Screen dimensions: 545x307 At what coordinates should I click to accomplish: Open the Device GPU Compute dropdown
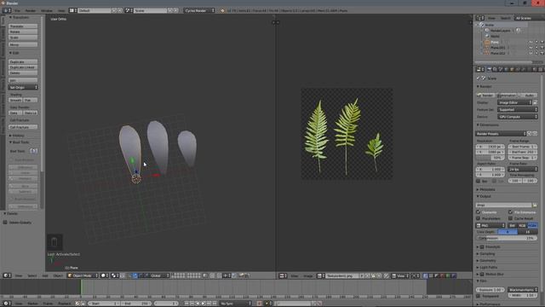[517, 117]
